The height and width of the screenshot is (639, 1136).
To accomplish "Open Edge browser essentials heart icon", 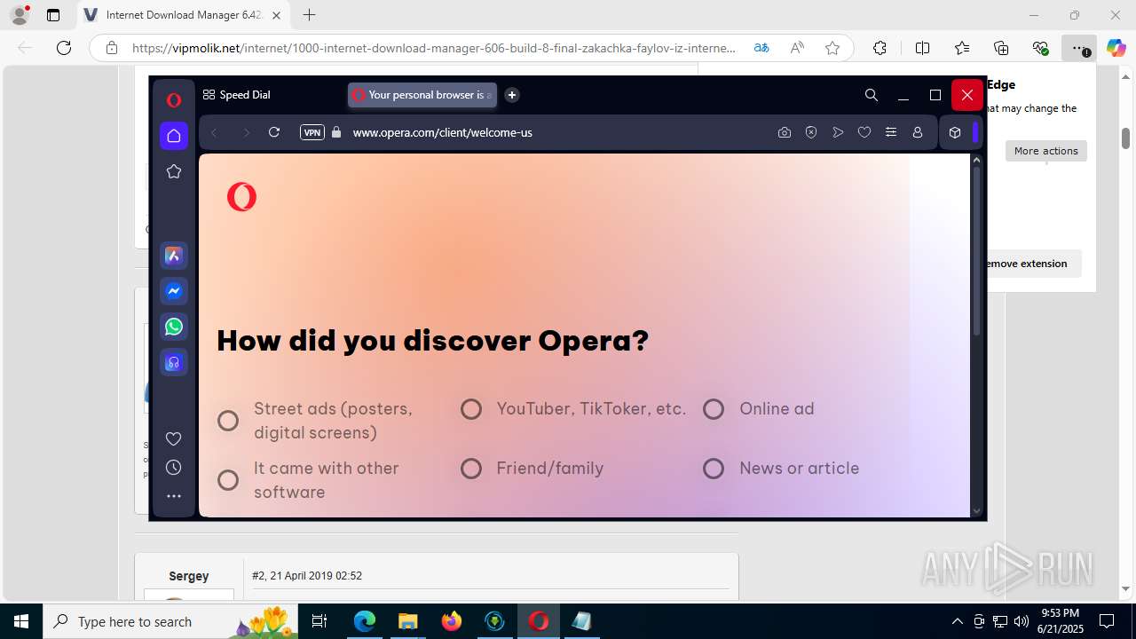I will tap(1040, 48).
